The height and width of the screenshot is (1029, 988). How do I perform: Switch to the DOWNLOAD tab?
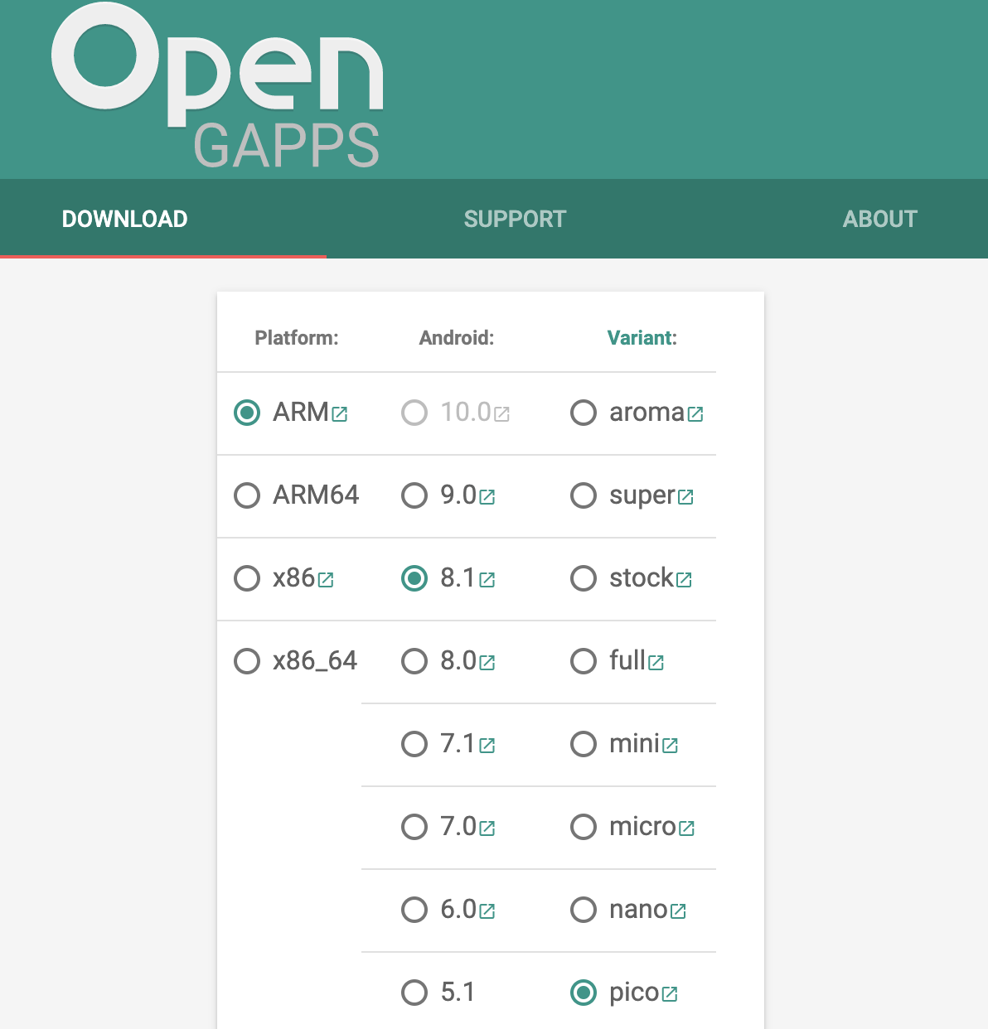pyautogui.click(x=125, y=219)
